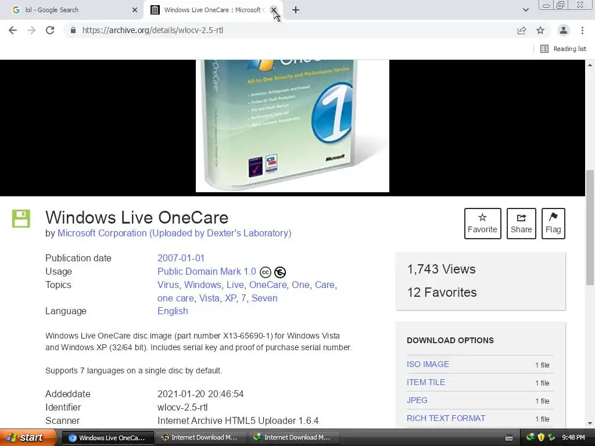Open the Live topic link
Image resolution: width=595 pixels, height=446 pixels.
point(235,285)
